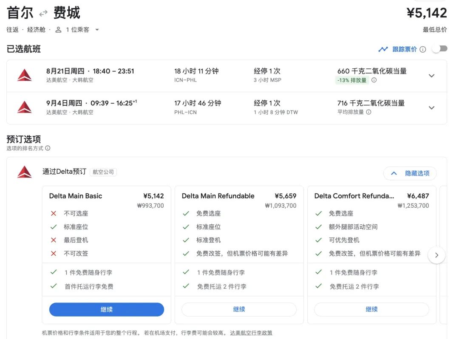The width and height of the screenshot is (459, 339).
Task: Expand the September 4 return flight details
Action: click(431, 108)
